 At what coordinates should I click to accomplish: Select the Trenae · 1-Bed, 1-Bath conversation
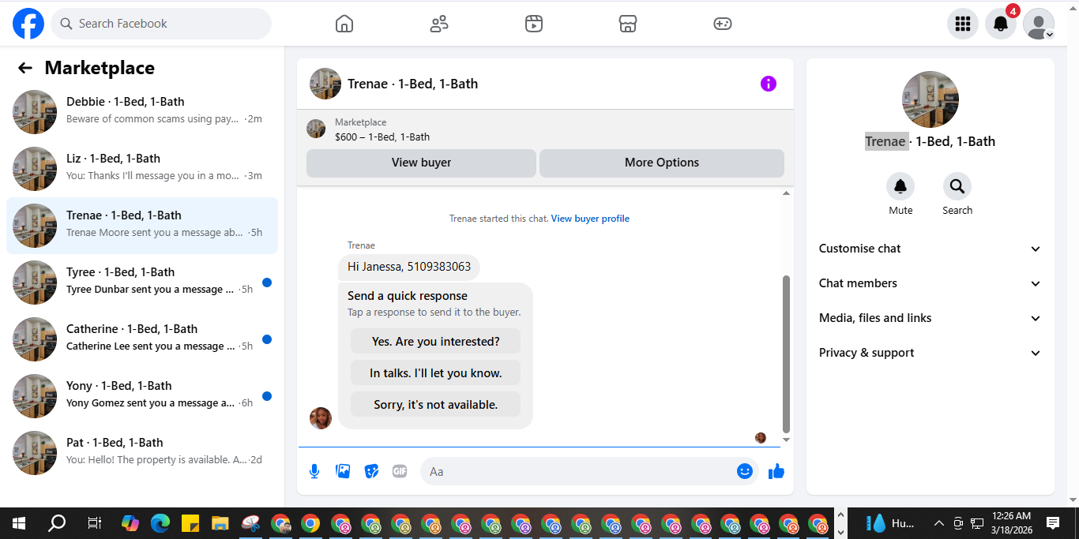142,226
